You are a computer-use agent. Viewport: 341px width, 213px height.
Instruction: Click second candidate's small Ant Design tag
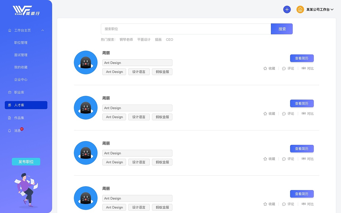click(114, 117)
